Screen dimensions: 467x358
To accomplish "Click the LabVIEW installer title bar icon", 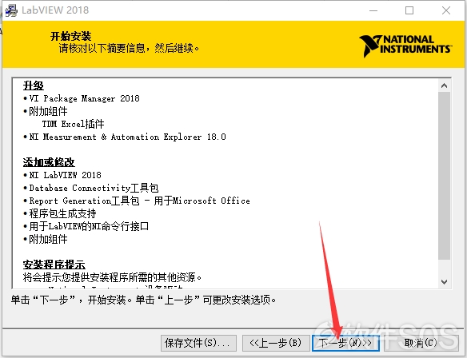I will click(x=11, y=10).
